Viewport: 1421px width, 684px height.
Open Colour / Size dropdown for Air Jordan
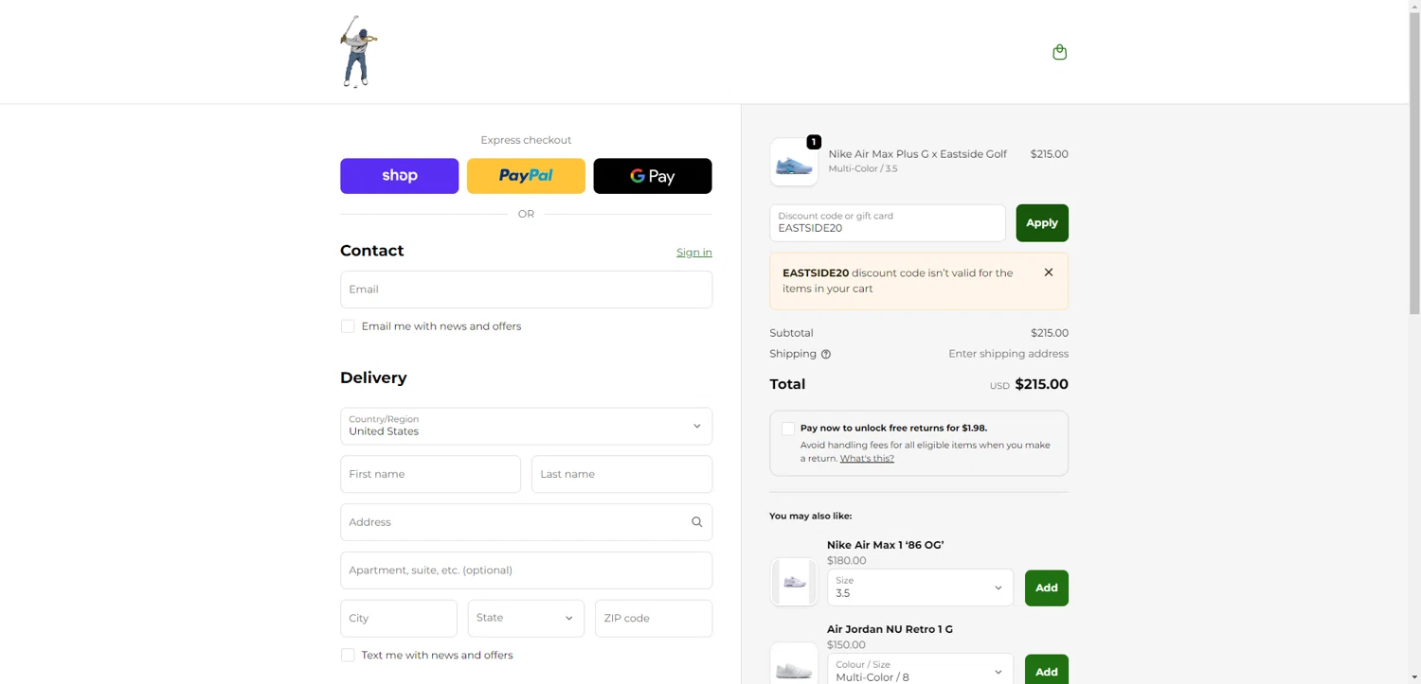coord(920,671)
